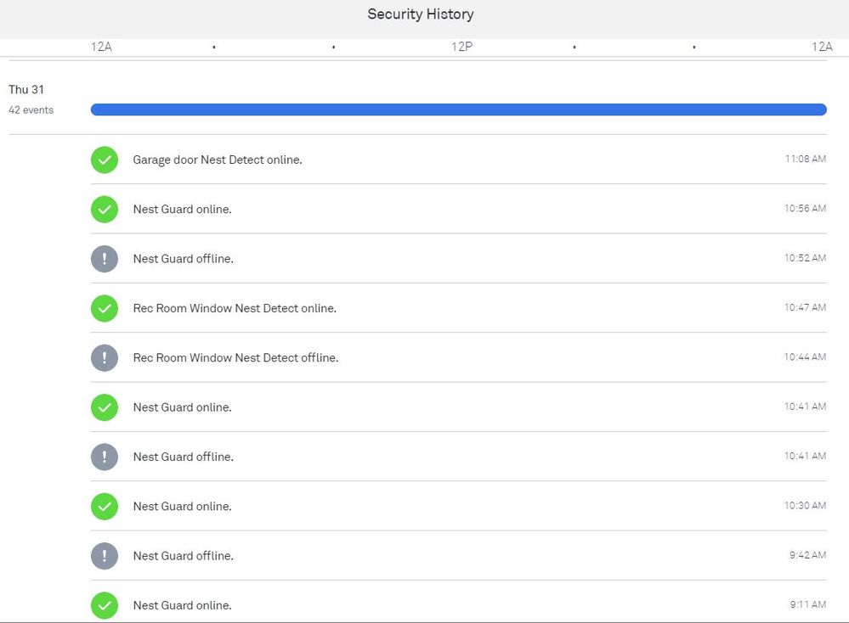The width and height of the screenshot is (849, 623).
Task: Click the 11:08 AM event timestamp
Action: pyautogui.click(x=805, y=159)
